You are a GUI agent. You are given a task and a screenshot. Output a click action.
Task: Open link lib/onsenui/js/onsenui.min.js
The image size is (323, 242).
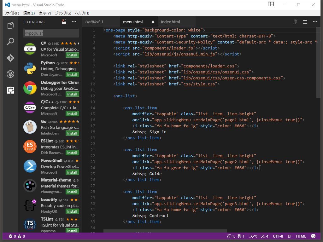(180, 54)
